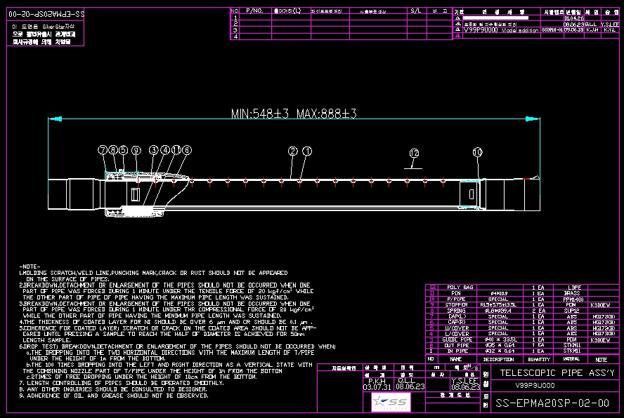Select balloon number 1 callout above pipe
The height and width of the screenshot is (418, 624).
click(307, 151)
